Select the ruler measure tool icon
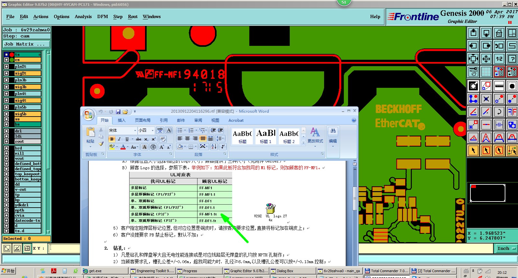Screen dimensions: 518x278 tap(499, 86)
